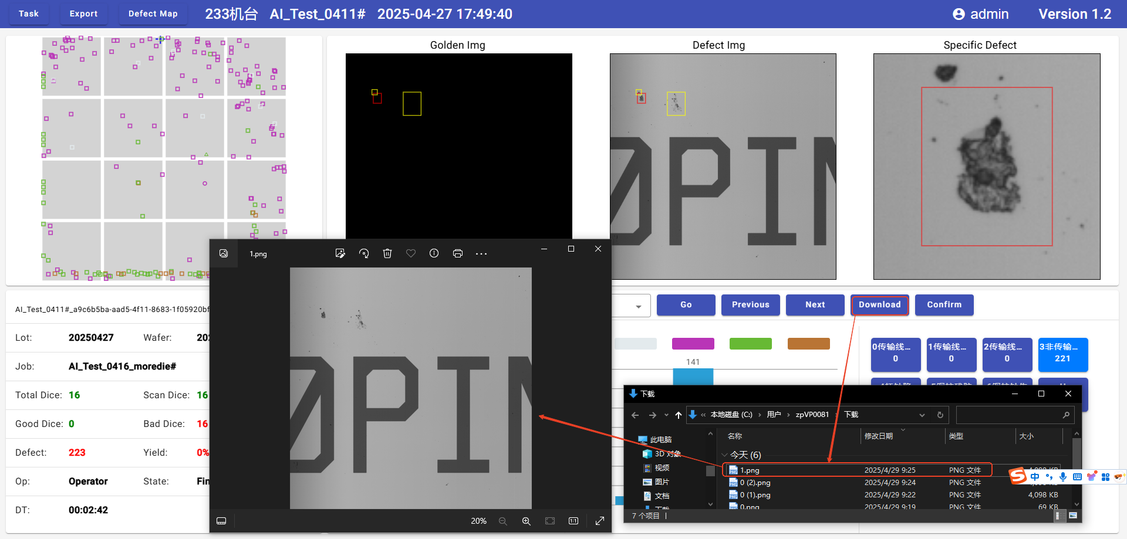Open the IME toolbox grid icon

coord(1105,477)
